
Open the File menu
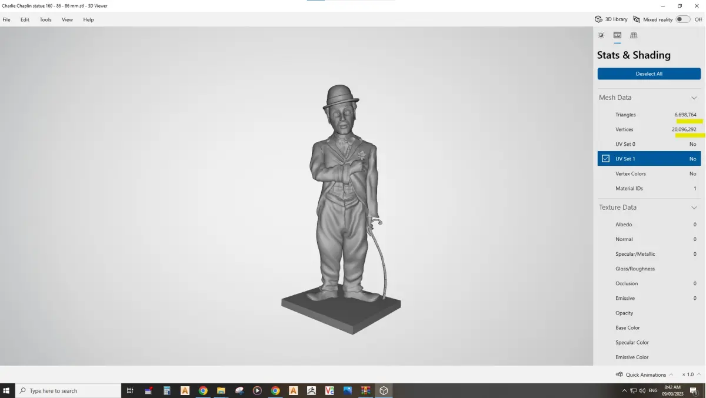pos(6,19)
